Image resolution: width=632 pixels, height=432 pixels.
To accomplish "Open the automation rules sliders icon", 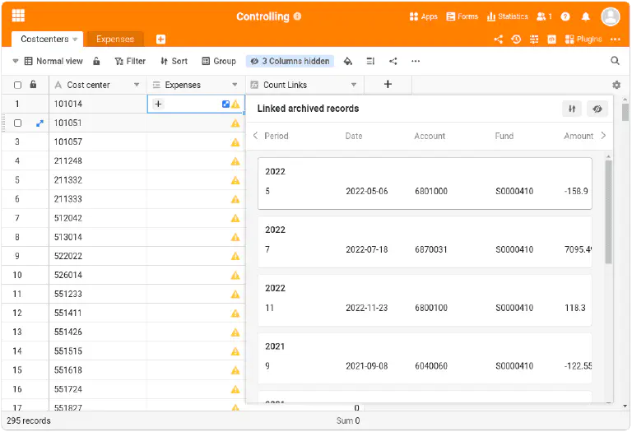I will pos(534,39).
